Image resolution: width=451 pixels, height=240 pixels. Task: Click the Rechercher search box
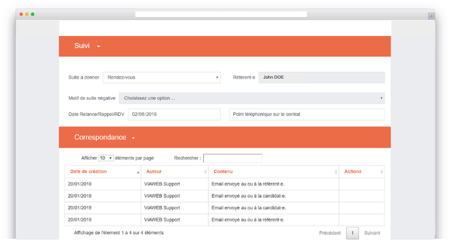232,158
